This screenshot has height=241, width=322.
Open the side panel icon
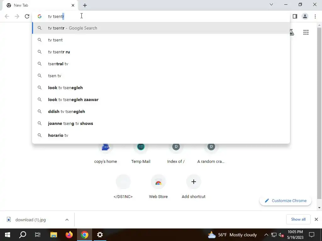click(x=295, y=16)
